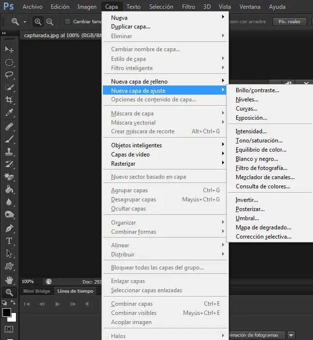Select the Blur tool
Image resolution: width=313 pixels, height=340 pixels.
tap(9, 202)
